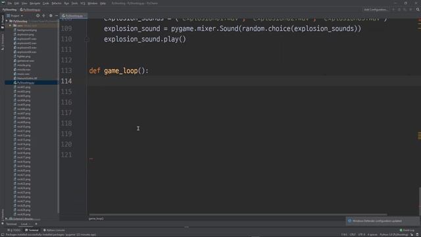This screenshot has height=237, width=421.
Task: Hide the Project panel with minimize icon
Action: 57,16
